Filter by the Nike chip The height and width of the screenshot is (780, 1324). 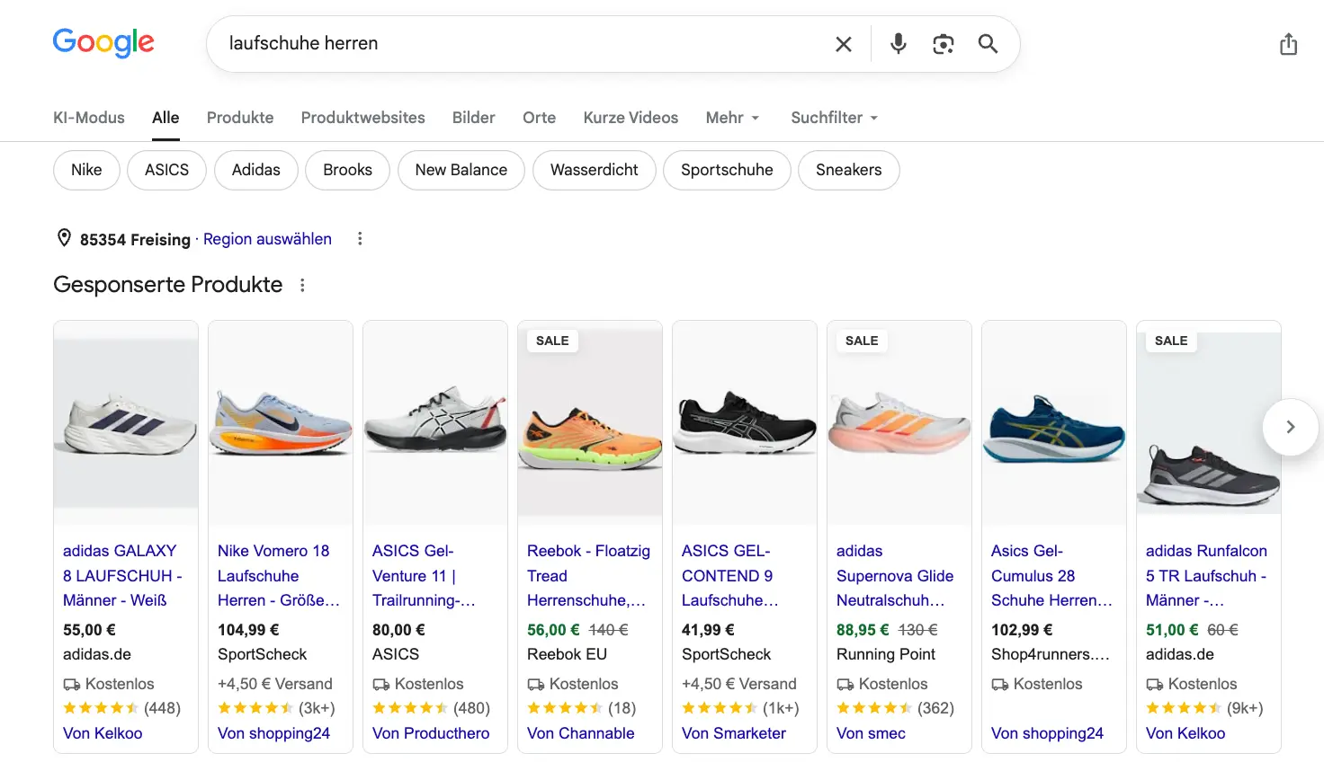86,170
